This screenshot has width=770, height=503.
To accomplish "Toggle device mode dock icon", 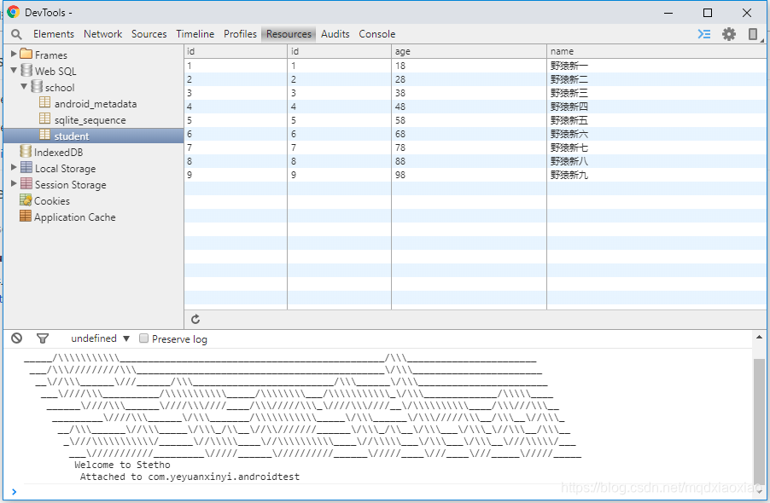I will click(752, 34).
